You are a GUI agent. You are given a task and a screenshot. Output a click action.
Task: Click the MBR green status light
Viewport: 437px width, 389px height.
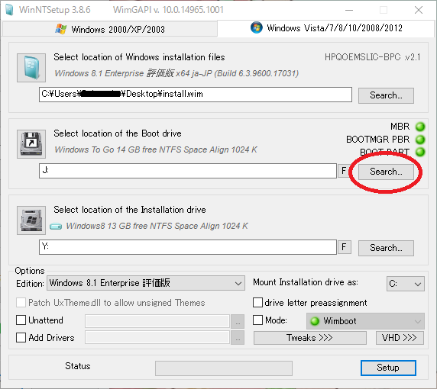(420, 127)
